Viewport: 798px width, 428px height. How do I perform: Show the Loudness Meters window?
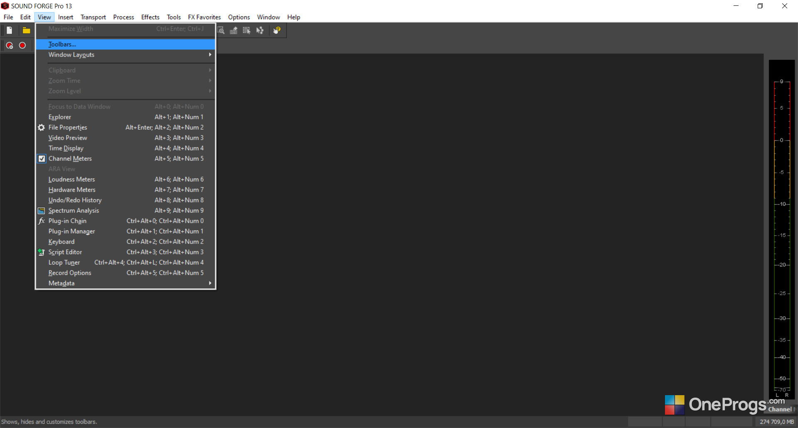[x=126, y=180]
